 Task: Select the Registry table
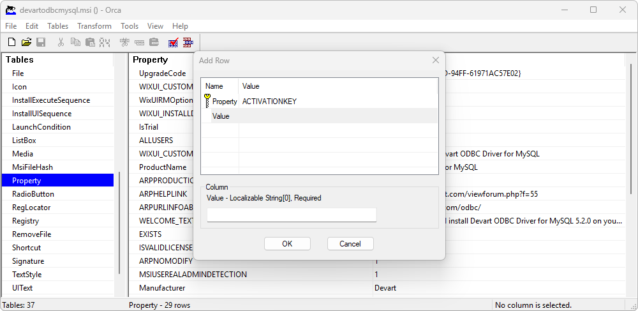[x=58, y=221]
